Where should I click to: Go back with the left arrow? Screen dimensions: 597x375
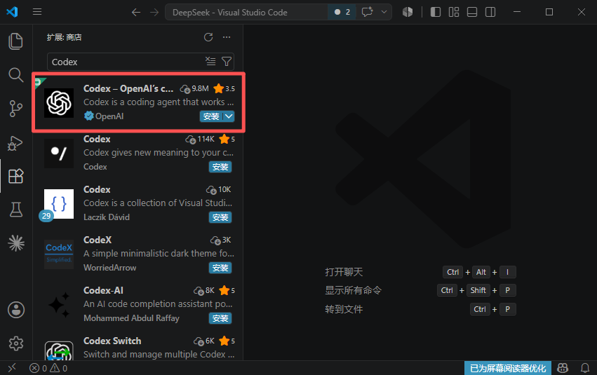click(x=136, y=12)
